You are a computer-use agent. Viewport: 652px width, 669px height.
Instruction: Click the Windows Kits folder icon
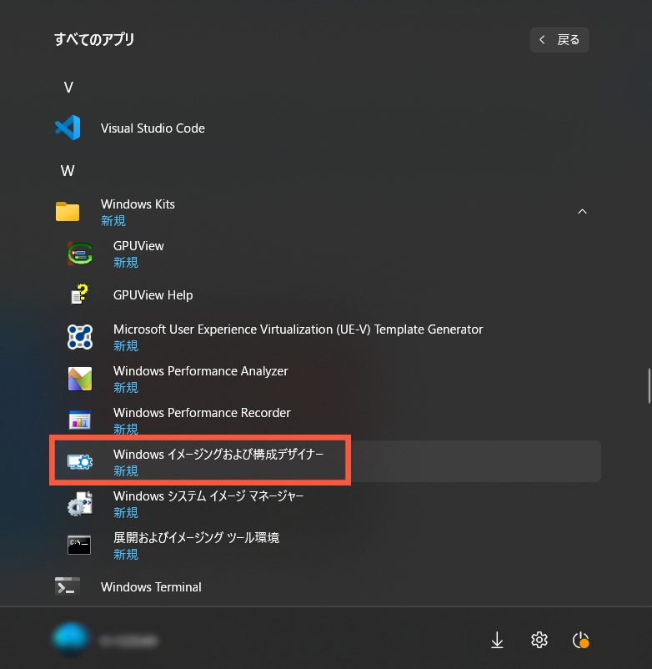pyautogui.click(x=68, y=212)
